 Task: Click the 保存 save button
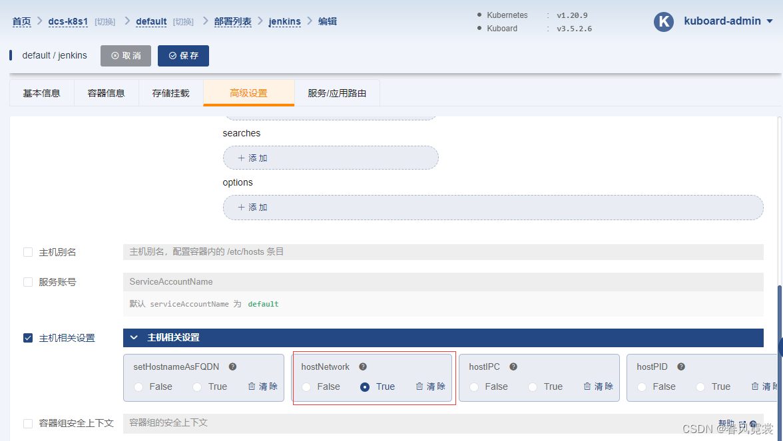[183, 56]
